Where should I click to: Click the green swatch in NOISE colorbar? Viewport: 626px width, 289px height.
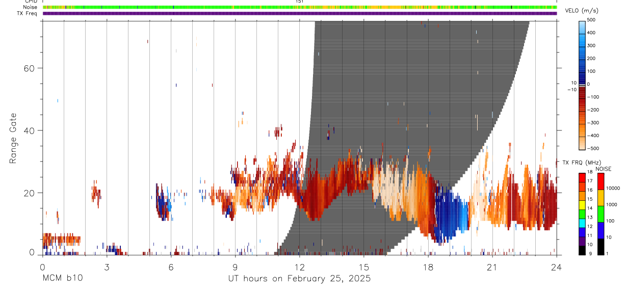point(601,214)
